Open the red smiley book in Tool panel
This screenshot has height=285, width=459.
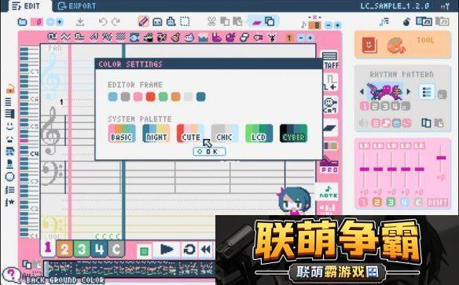point(369,46)
